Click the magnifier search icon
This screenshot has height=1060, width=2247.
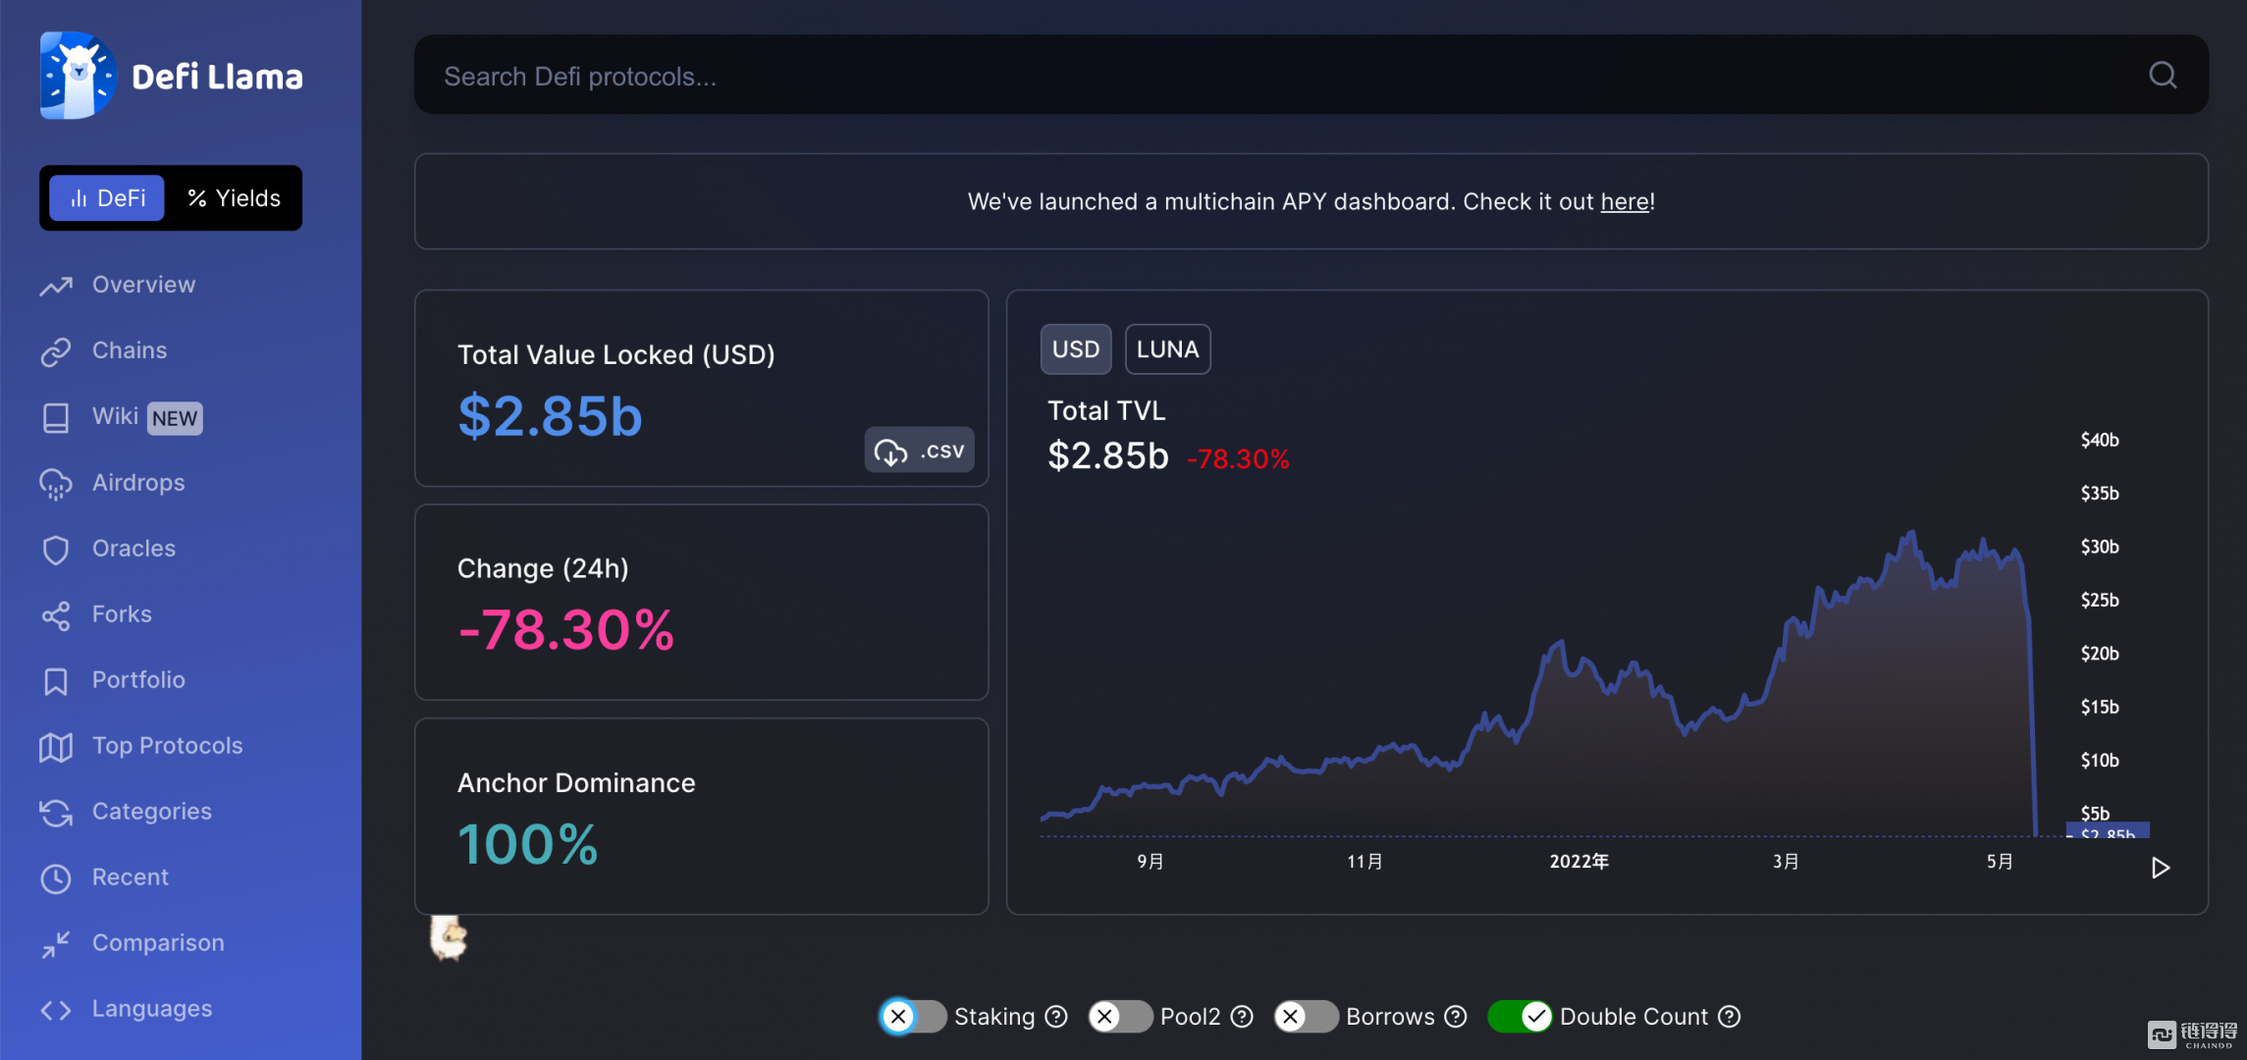point(2163,76)
